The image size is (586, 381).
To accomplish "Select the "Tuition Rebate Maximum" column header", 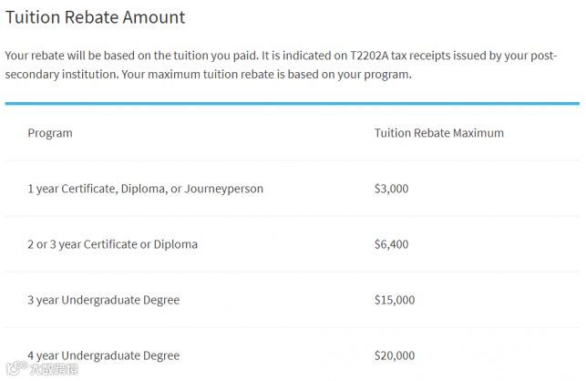I will point(438,133).
